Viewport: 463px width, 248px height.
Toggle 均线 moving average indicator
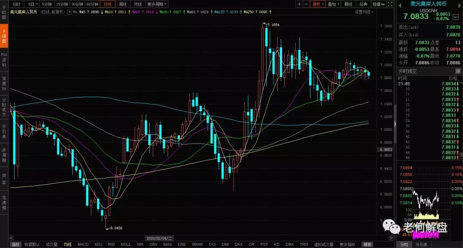[68, 245]
